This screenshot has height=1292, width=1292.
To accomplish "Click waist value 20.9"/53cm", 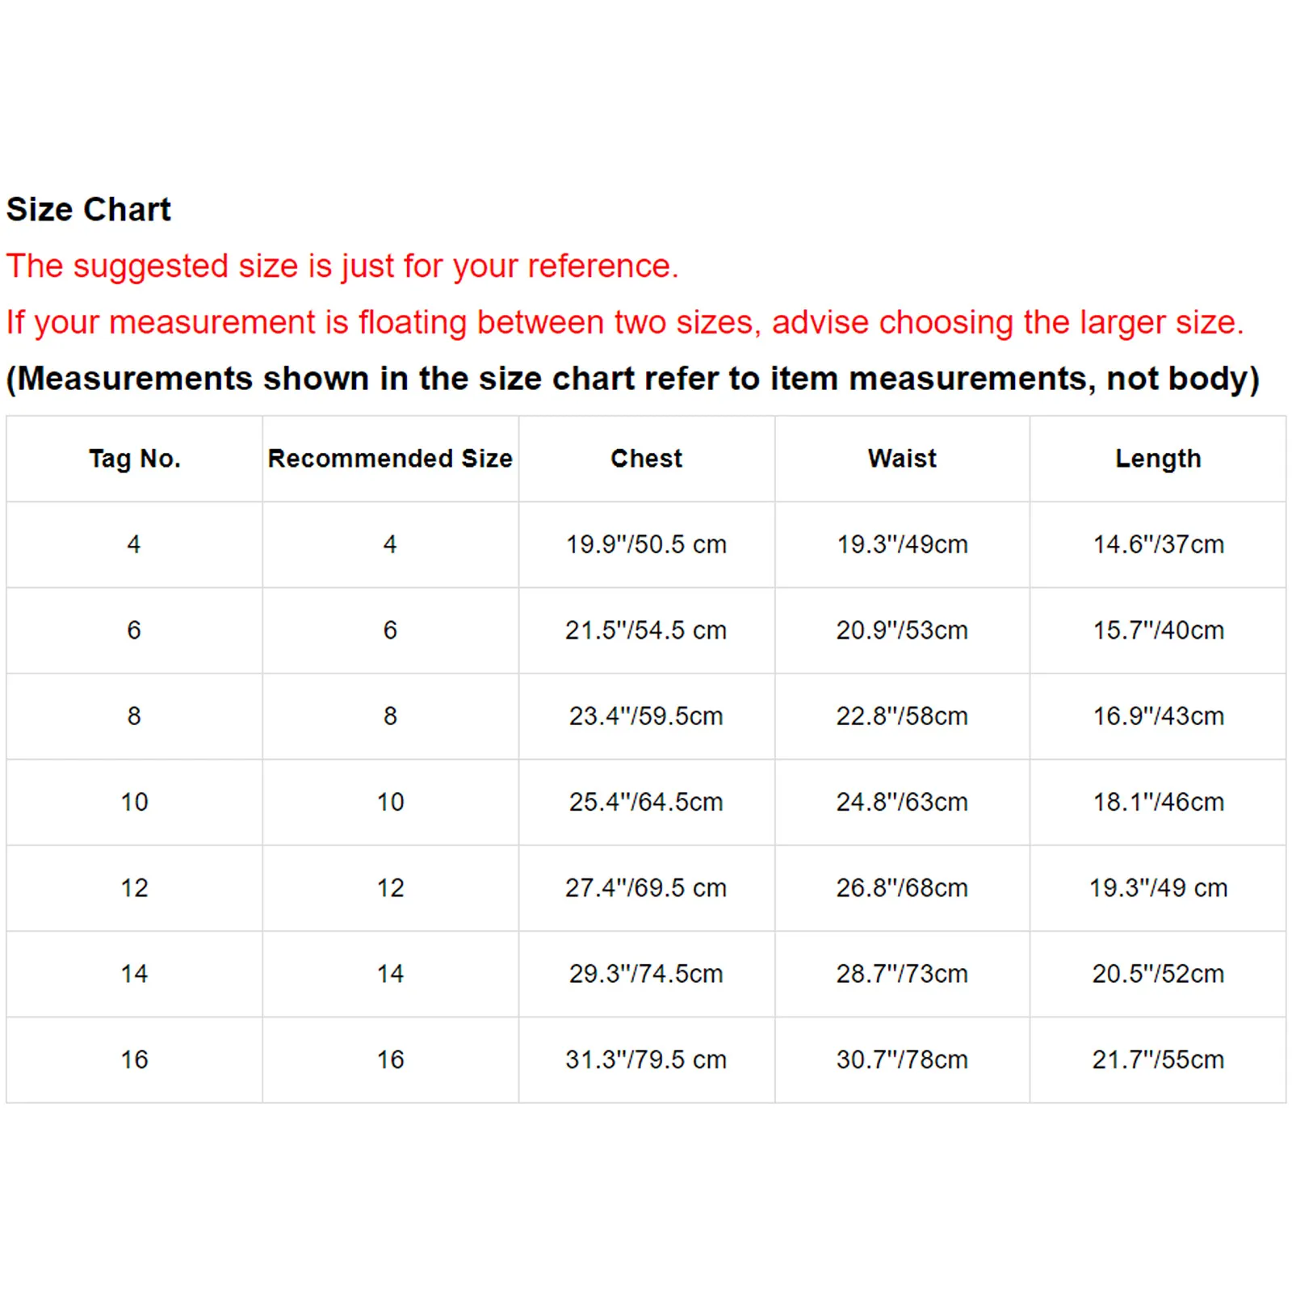I will tap(902, 630).
